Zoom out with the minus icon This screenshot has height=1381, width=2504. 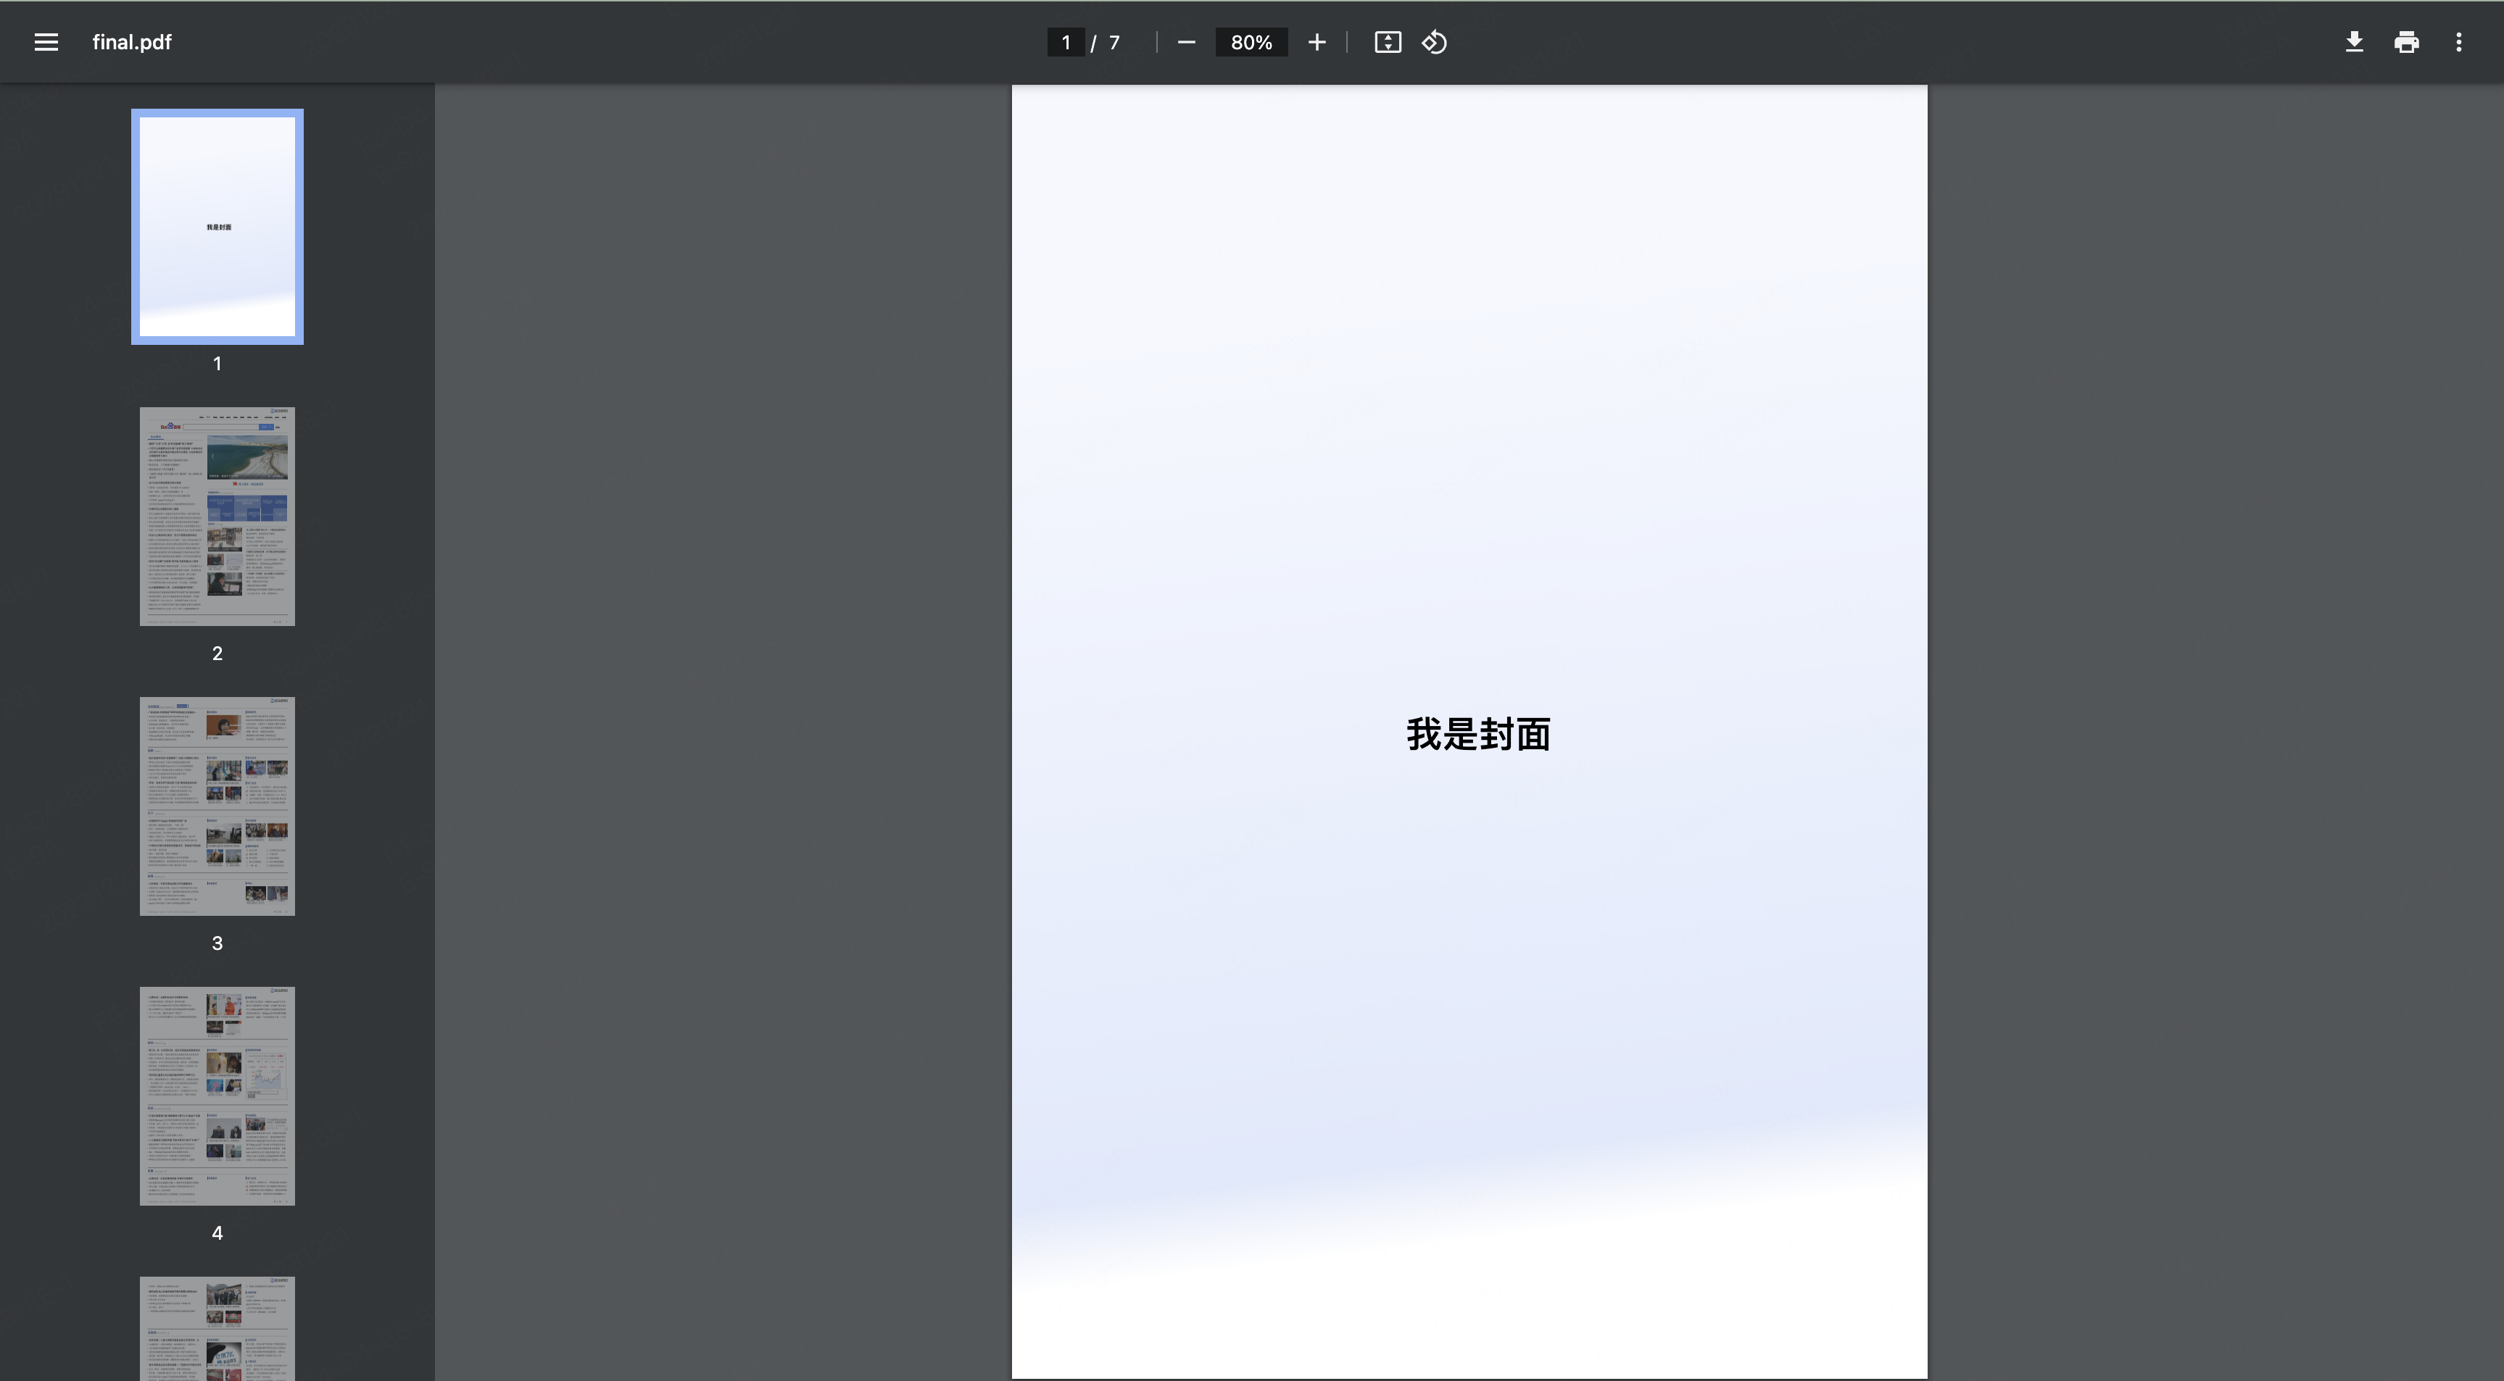click(1186, 42)
